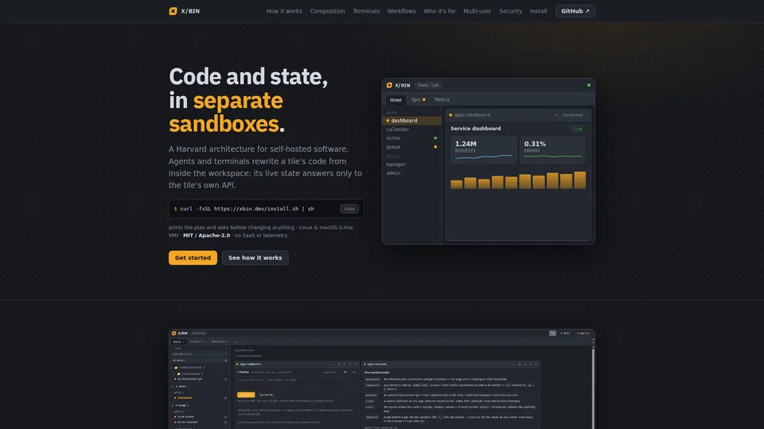The height and width of the screenshot is (429, 764).
Task: Copy the curl install command
Action: tap(349, 209)
